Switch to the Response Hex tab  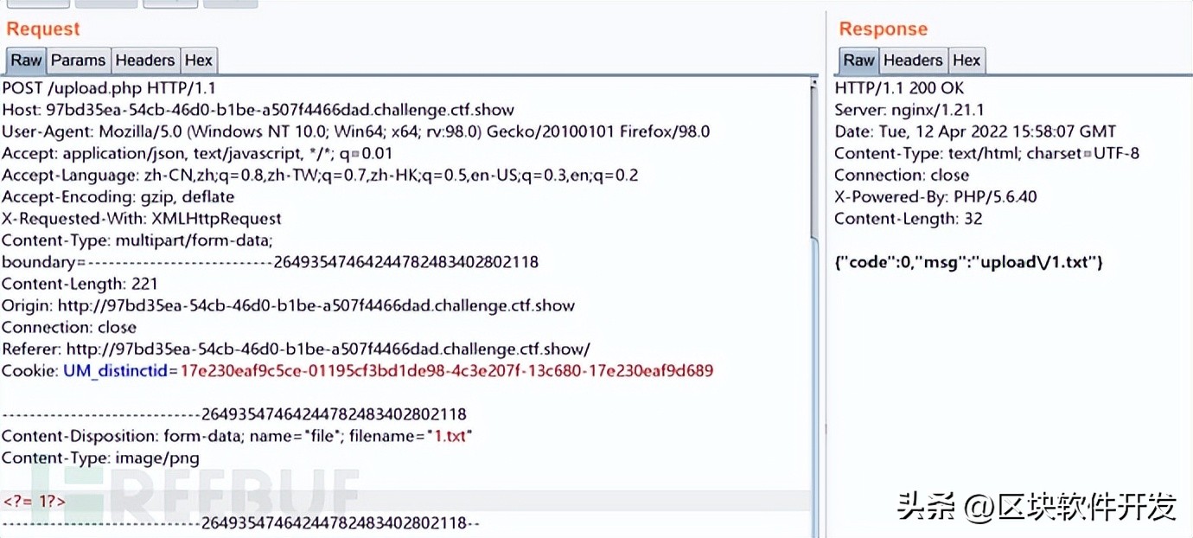click(x=967, y=61)
